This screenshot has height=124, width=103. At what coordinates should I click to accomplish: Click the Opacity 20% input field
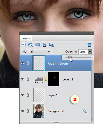coord(83,52)
